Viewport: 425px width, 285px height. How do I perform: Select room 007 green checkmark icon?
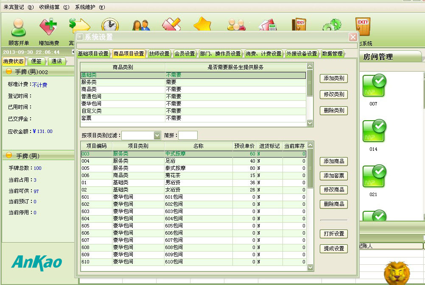tap(374, 86)
